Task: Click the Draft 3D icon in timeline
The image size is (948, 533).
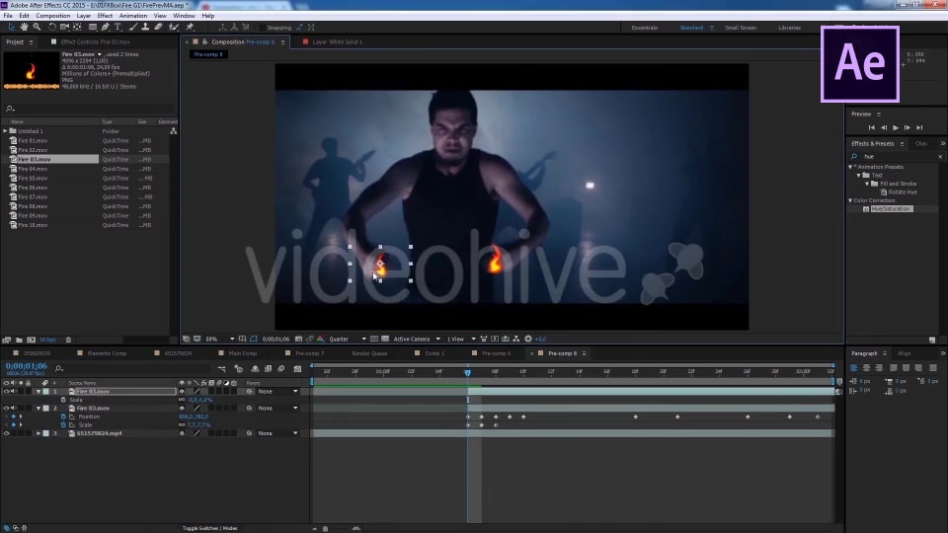Action: 239,368
